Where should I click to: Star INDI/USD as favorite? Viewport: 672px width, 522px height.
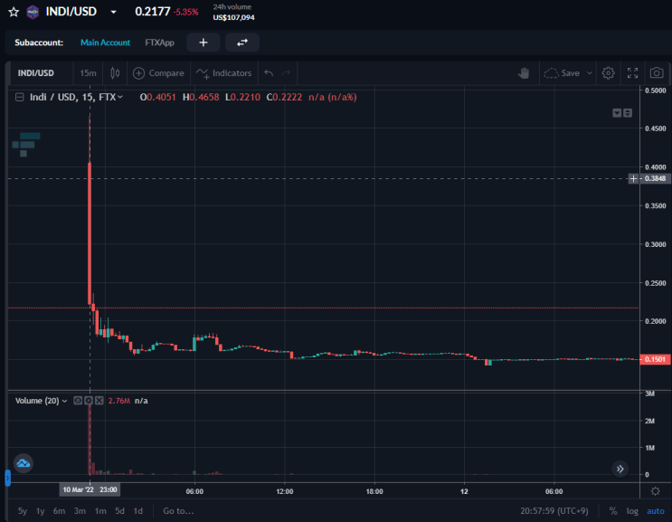point(14,12)
